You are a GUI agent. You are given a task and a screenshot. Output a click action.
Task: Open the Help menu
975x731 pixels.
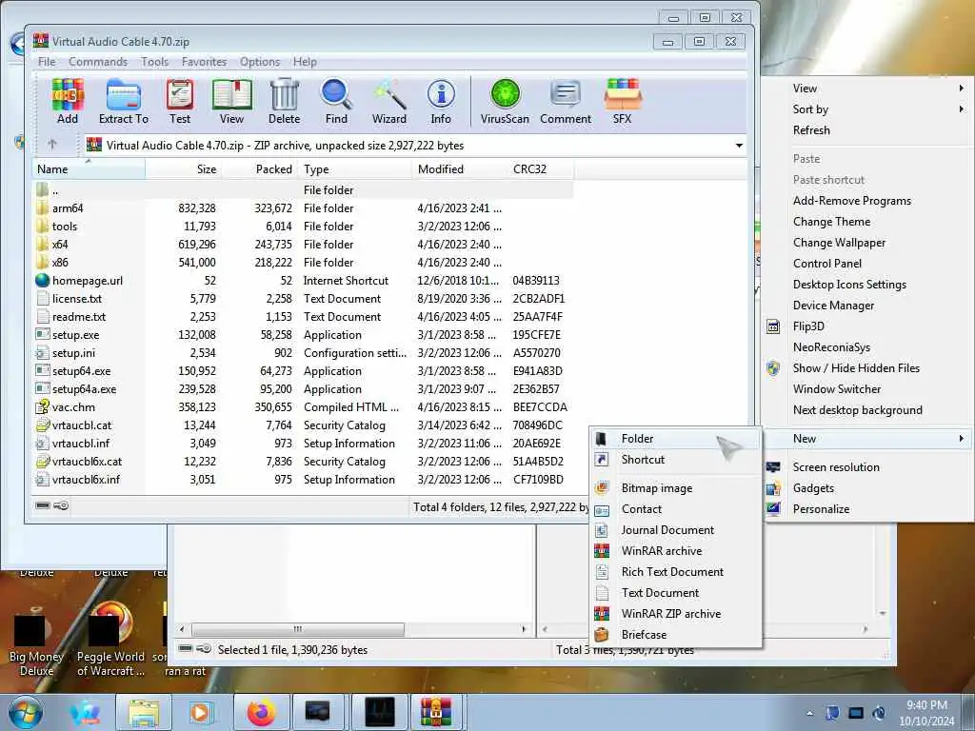pos(305,62)
